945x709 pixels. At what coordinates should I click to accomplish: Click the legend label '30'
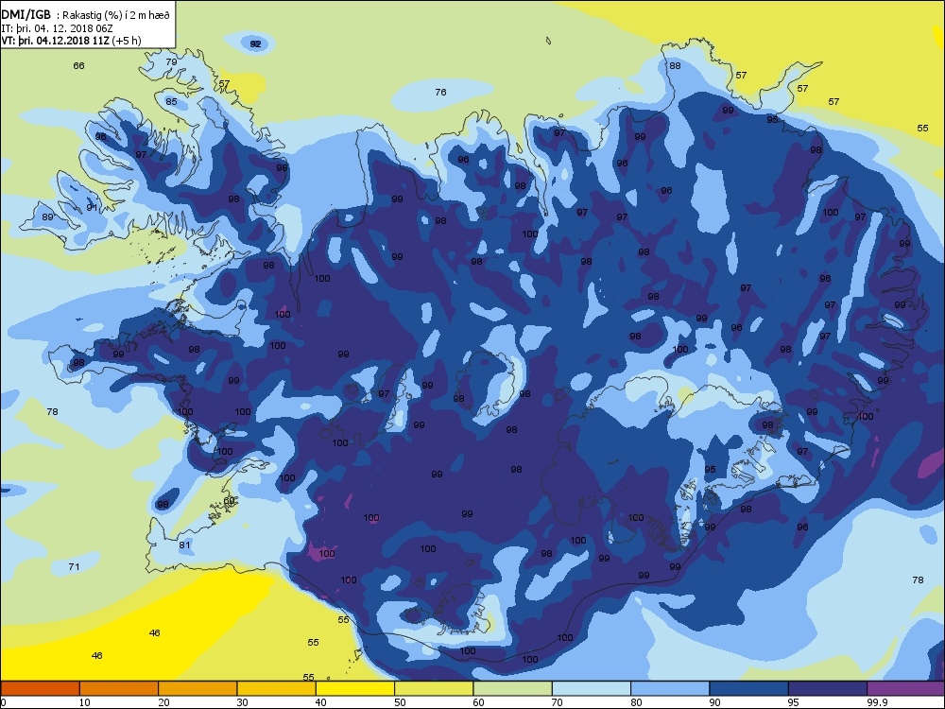(x=242, y=702)
